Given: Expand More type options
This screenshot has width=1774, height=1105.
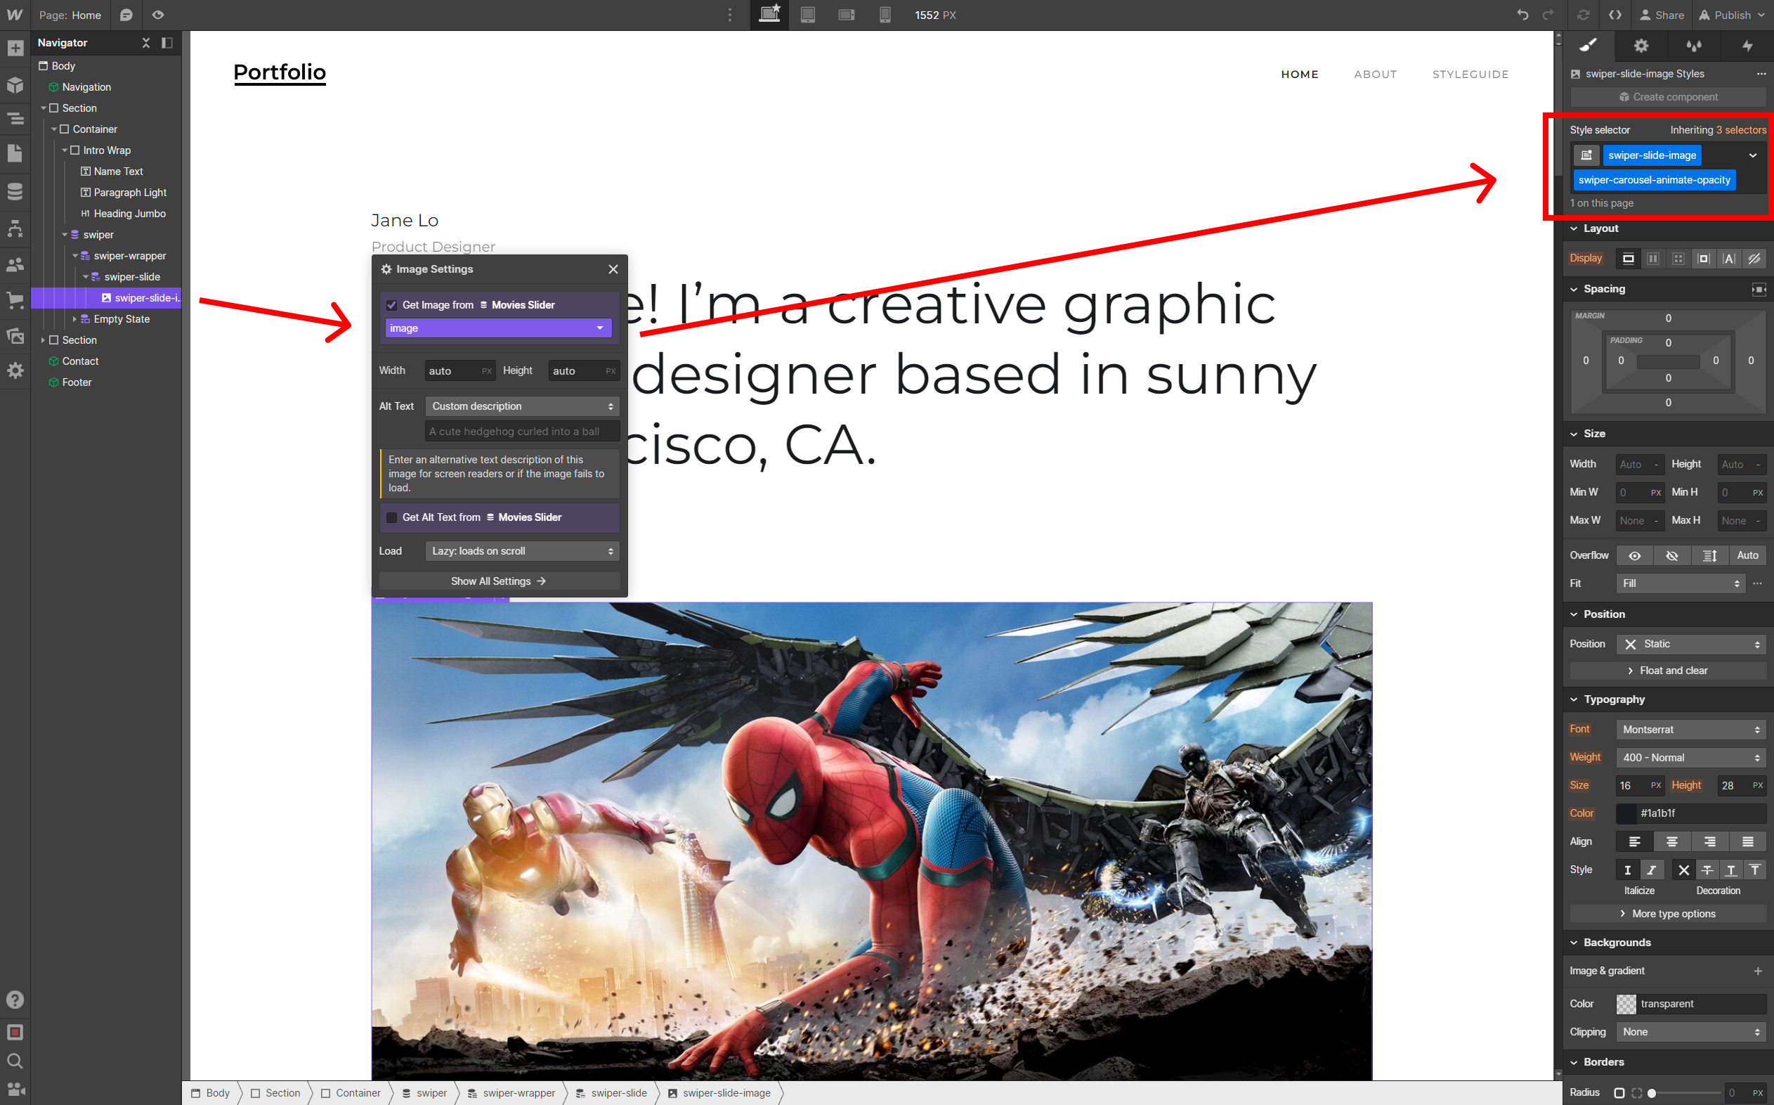Looking at the screenshot, I should 1668,914.
